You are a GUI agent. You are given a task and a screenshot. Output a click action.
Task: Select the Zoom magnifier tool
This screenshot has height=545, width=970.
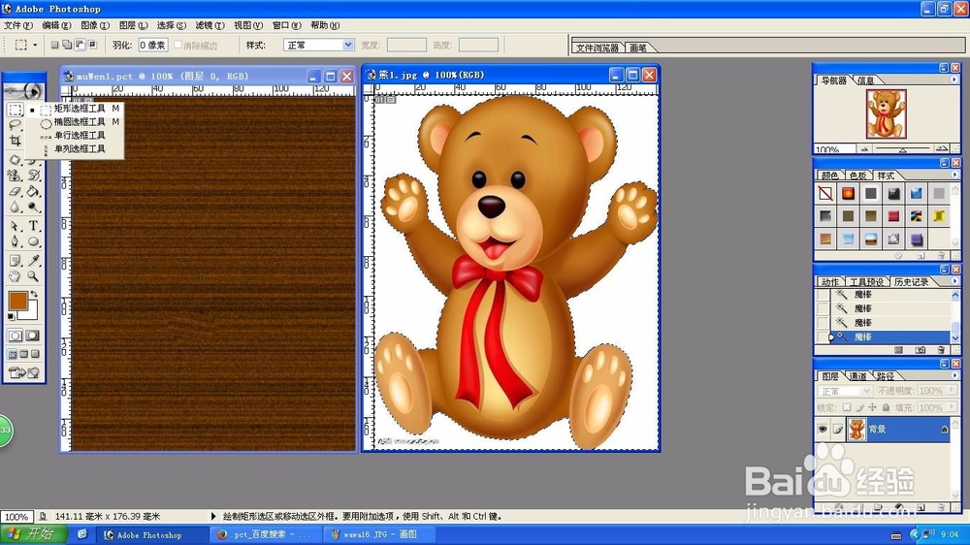click(x=33, y=276)
